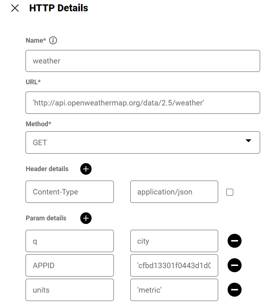Open the Method dropdown arrow

248,141
